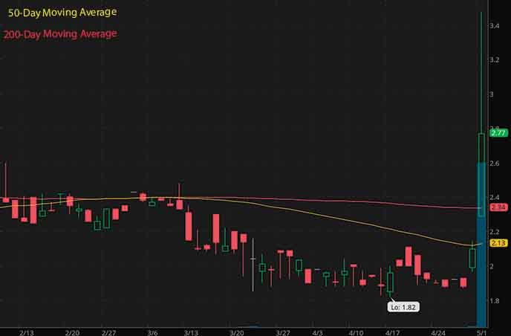Click the large green breakout candle body

[481, 175]
